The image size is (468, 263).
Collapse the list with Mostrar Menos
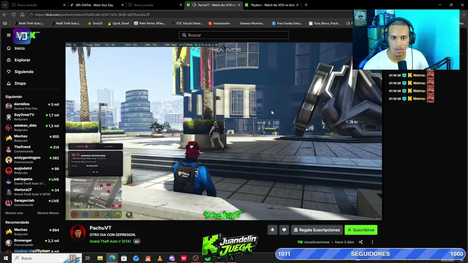click(x=48, y=213)
